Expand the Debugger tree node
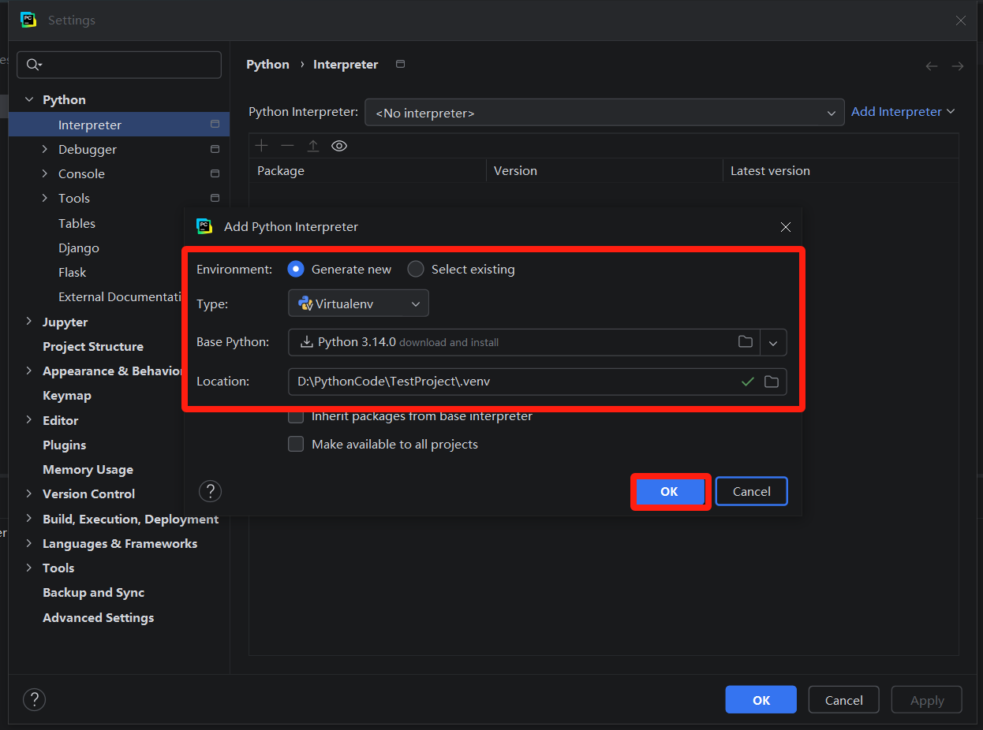The width and height of the screenshot is (983, 730). tap(45, 149)
